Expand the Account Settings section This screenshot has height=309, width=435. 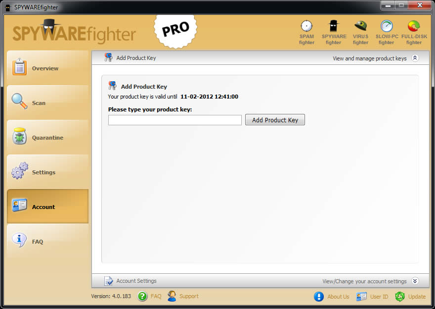point(415,281)
